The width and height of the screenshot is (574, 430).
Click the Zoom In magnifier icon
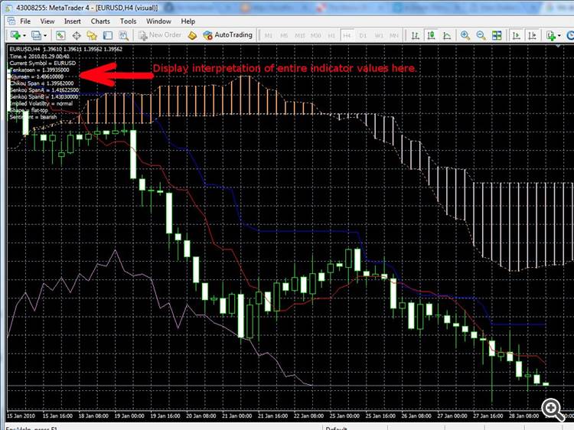465,35
